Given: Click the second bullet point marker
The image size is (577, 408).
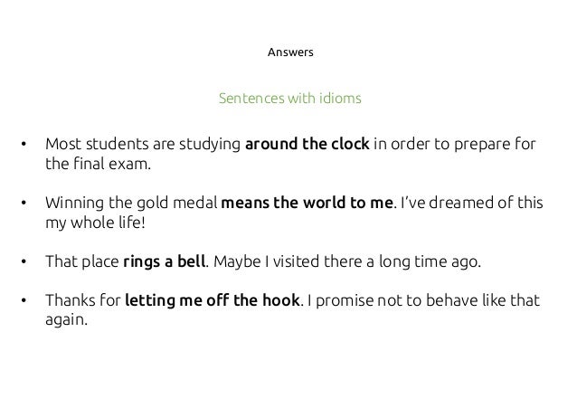Looking at the screenshot, I should pyautogui.click(x=24, y=203).
